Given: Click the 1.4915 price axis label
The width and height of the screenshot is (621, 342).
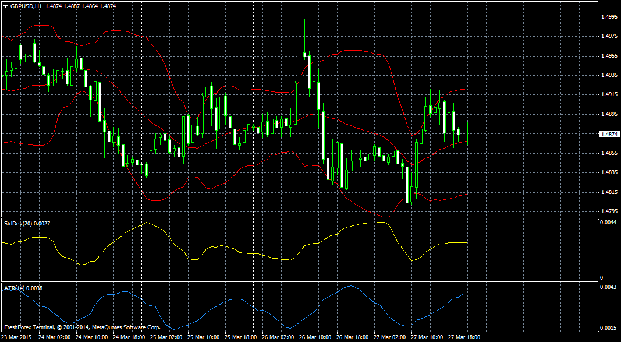Looking at the screenshot, I should coord(609,94).
